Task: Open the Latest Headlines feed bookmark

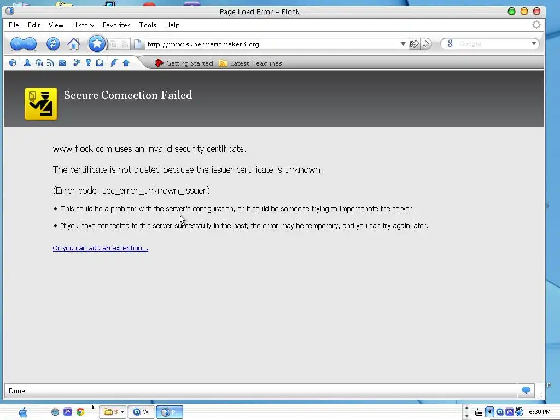Action: pyautogui.click(x=250, y=63)
